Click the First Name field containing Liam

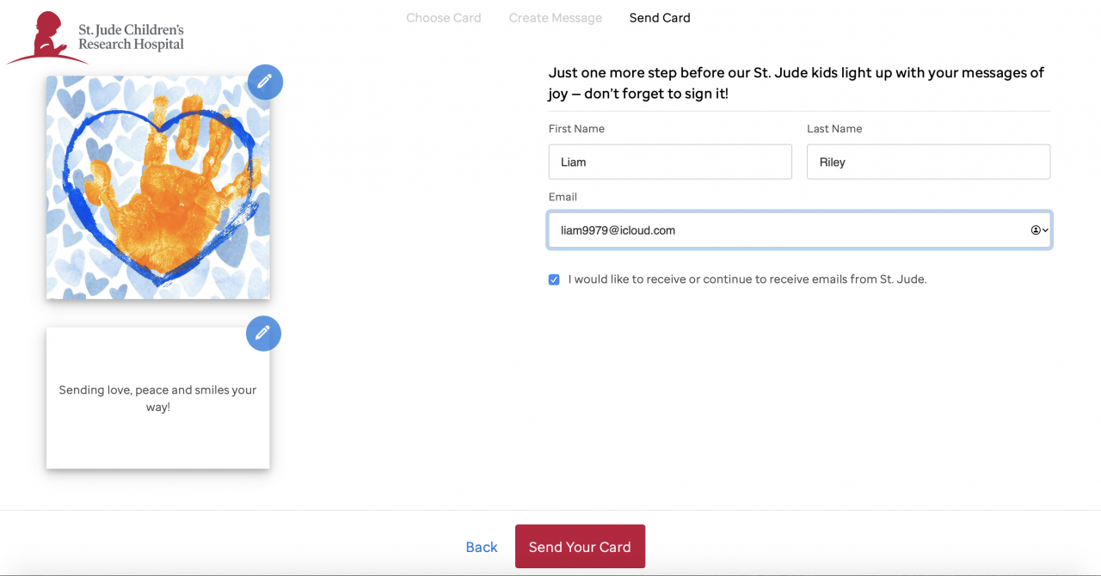click(669, 162)
